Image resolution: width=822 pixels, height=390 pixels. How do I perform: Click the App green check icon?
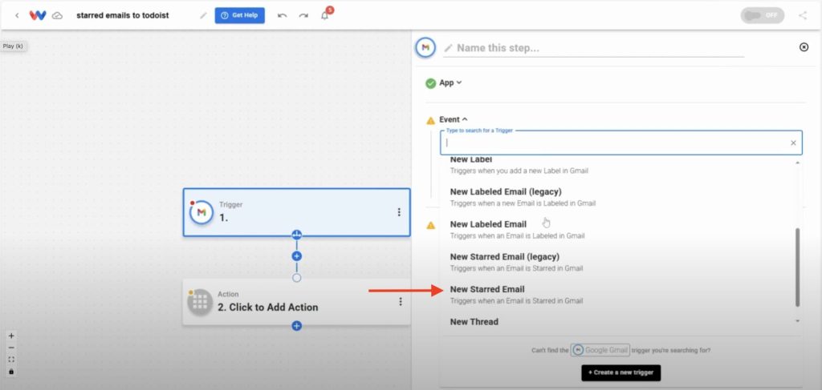[x=431, y=83]
